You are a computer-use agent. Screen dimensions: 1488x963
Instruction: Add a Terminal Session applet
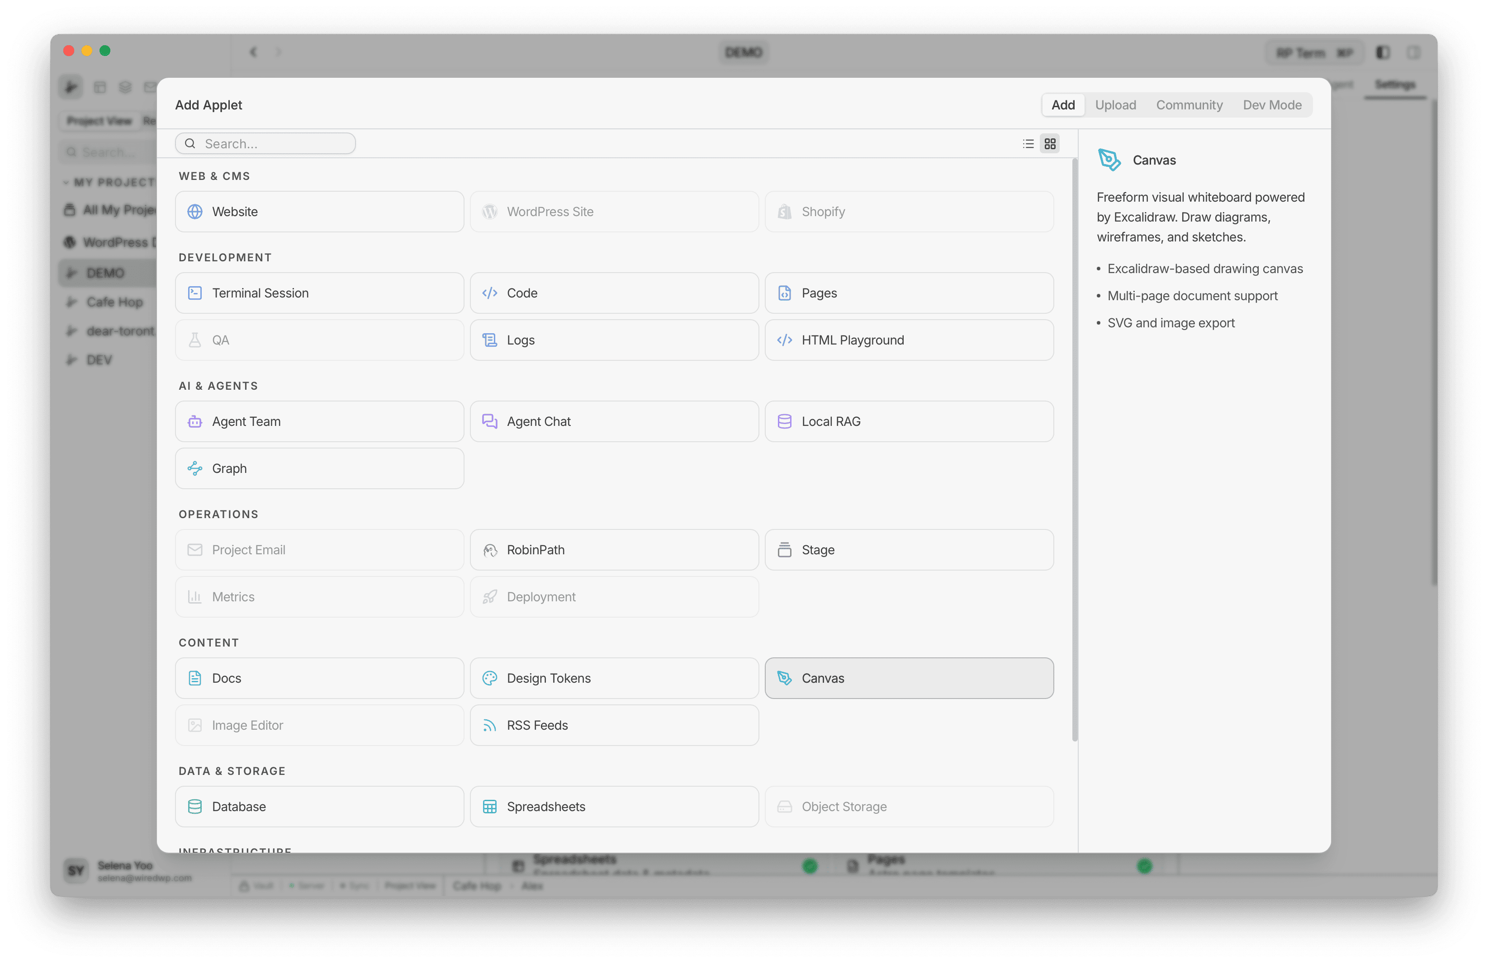coord(319,293)
